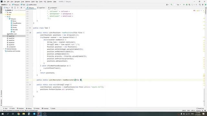Open the Task View taskbar icon
Image resolution: width=207 pixels, height=116 pixels.
13,114
